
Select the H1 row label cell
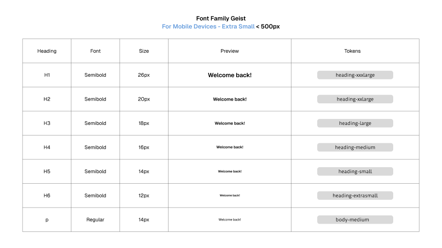tap(47, 75)
